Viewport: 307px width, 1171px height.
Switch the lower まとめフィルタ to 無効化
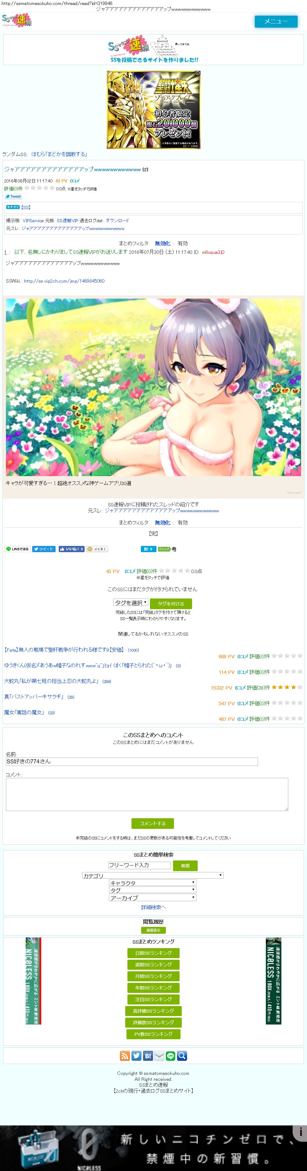click(162, 523)
